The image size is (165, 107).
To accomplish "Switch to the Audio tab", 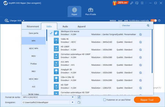I will pos(65,26).
